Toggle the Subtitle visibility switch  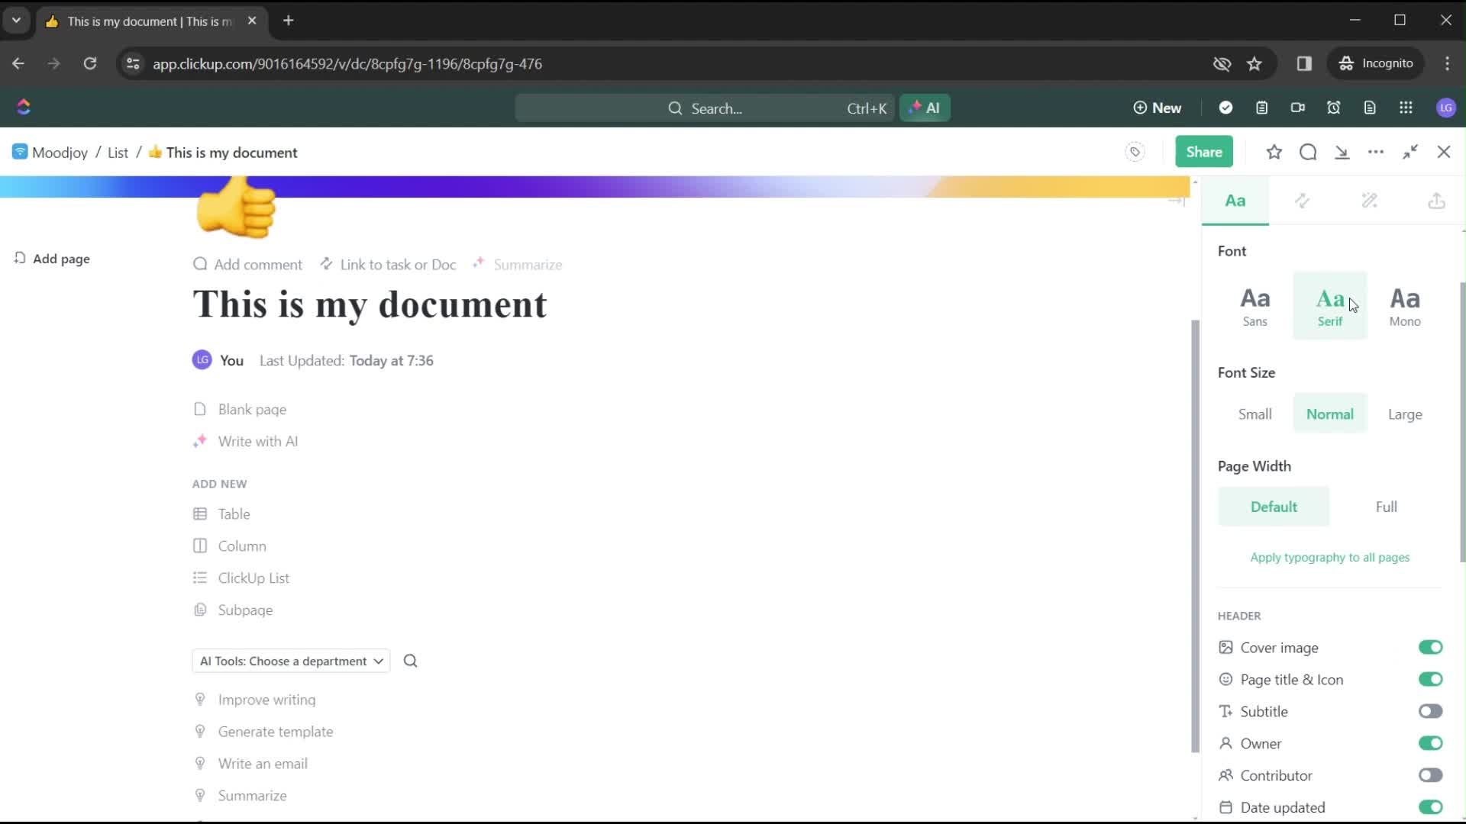pos(1431,713)
